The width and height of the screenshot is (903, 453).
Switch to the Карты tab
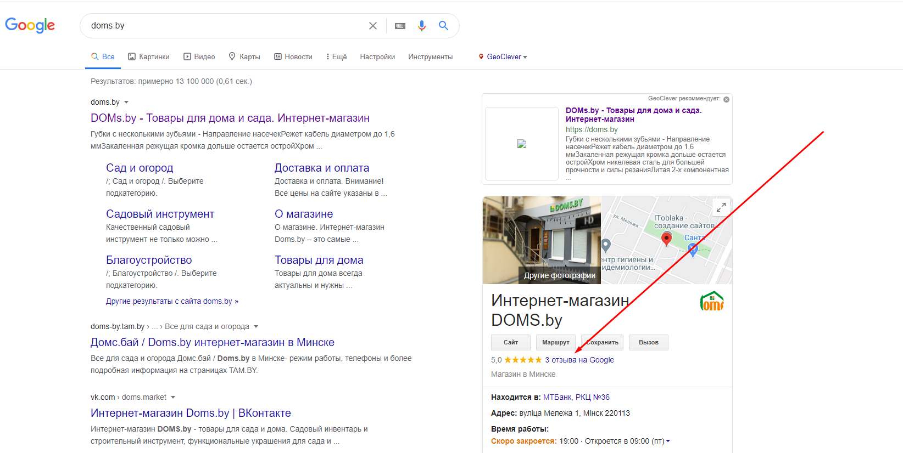(244, 56)
